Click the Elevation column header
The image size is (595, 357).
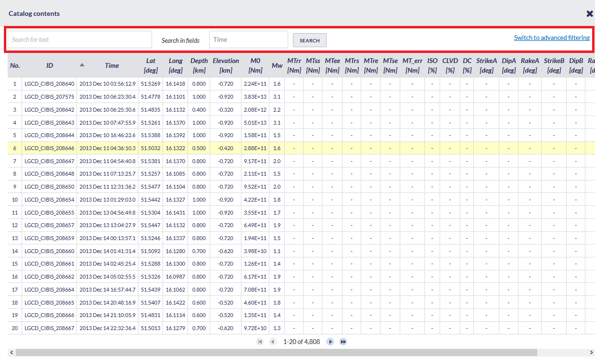[x=226, y=65]
